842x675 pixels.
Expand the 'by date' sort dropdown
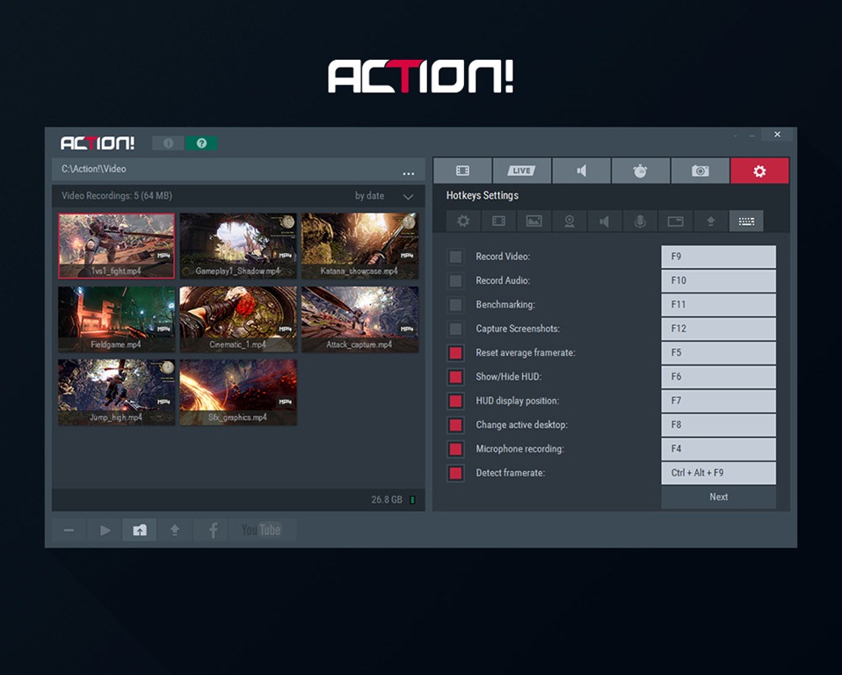click(408, 197)
